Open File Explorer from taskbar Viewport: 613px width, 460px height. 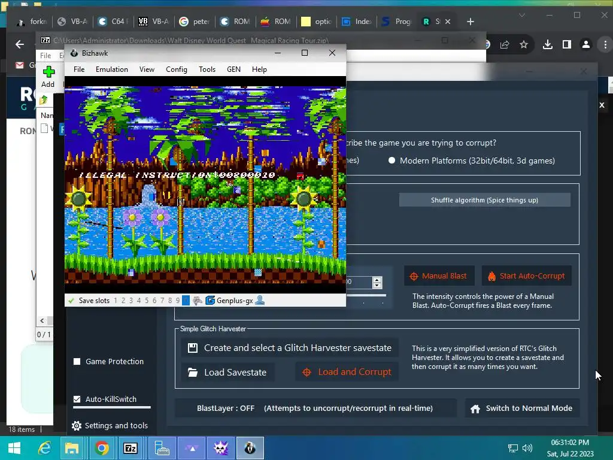pos(72,448)
